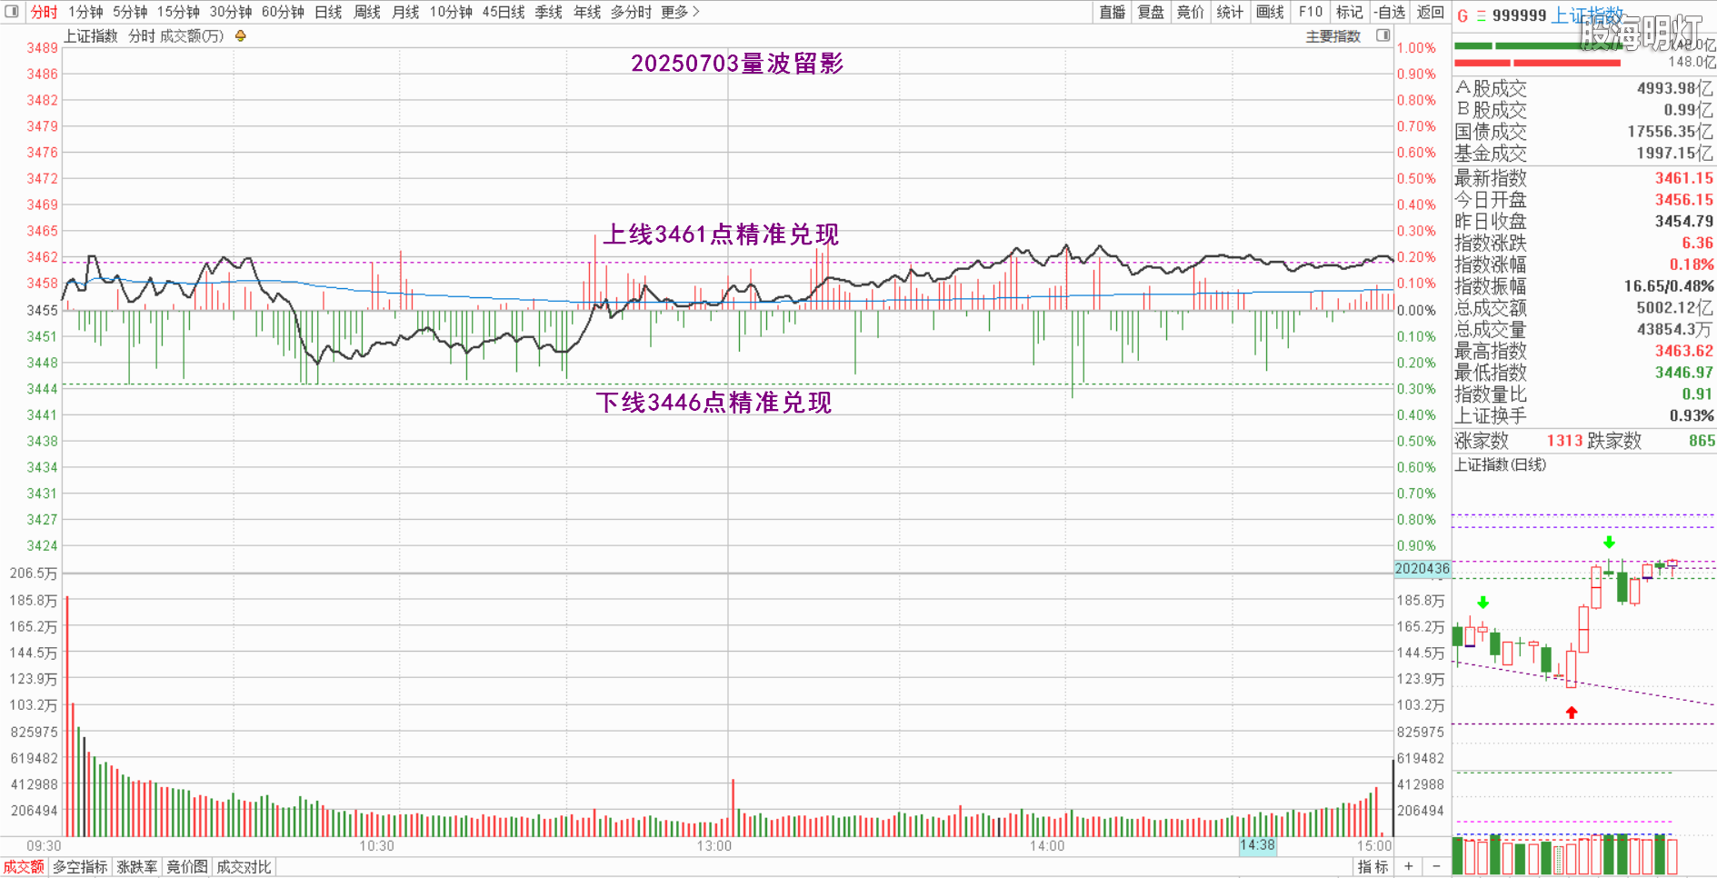Click the 2020436 volume axis value marker
This screenshot has height=878, width=1717.
pyautogui.click(x=1423, y=568)
